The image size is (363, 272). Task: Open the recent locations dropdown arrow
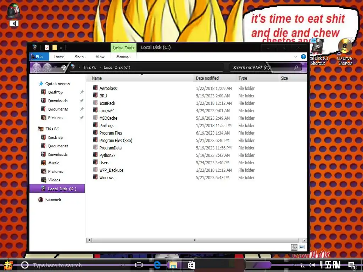click(x=56, y=67)
